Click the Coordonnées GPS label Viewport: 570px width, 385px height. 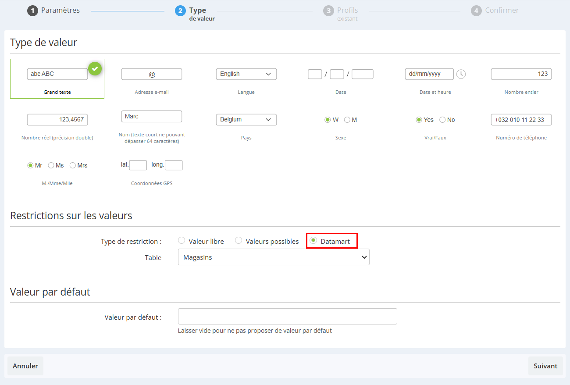click(x=152, y=183)
